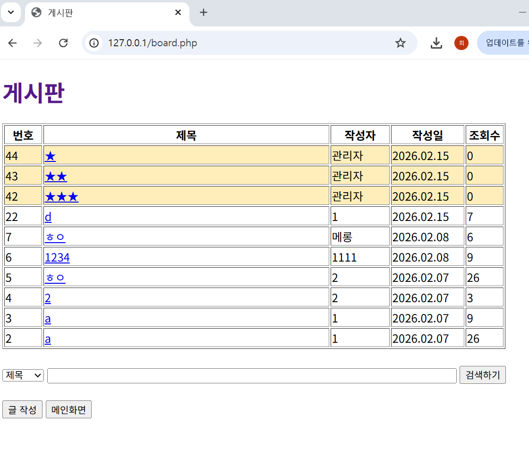The image size is (529, 449).
Task: Open the ★★★ post link
Action: pyautogui.click(x=62, y=196)
